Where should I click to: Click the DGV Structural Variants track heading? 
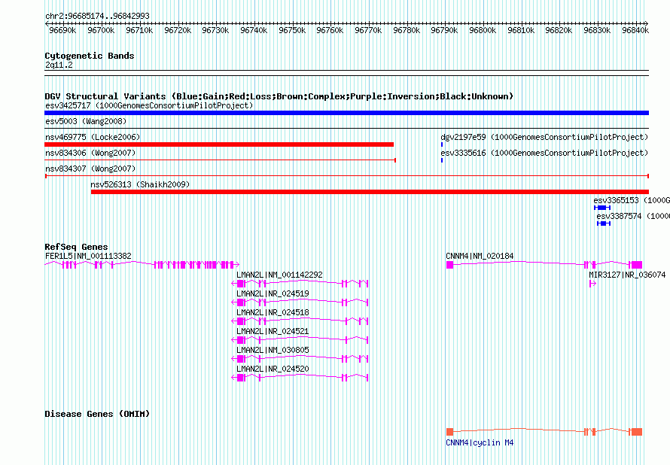[279, 96]
